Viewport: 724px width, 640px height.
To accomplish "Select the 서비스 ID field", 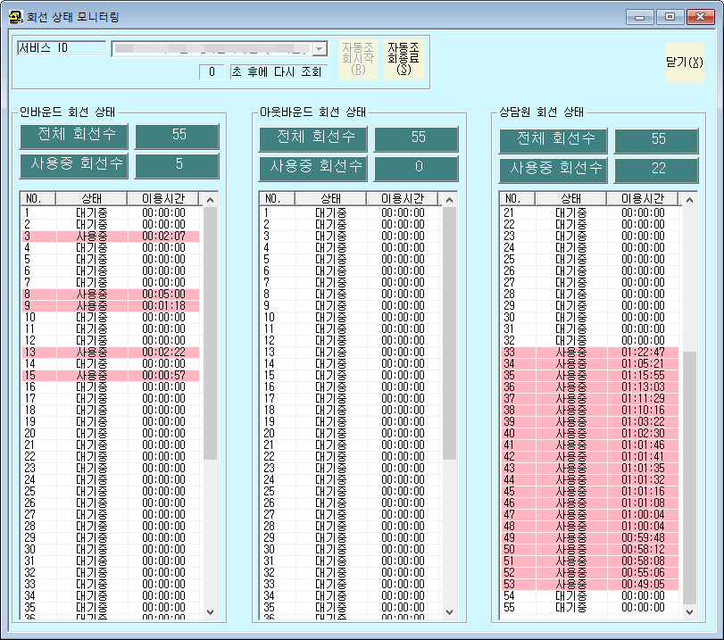I will point(62,48).
